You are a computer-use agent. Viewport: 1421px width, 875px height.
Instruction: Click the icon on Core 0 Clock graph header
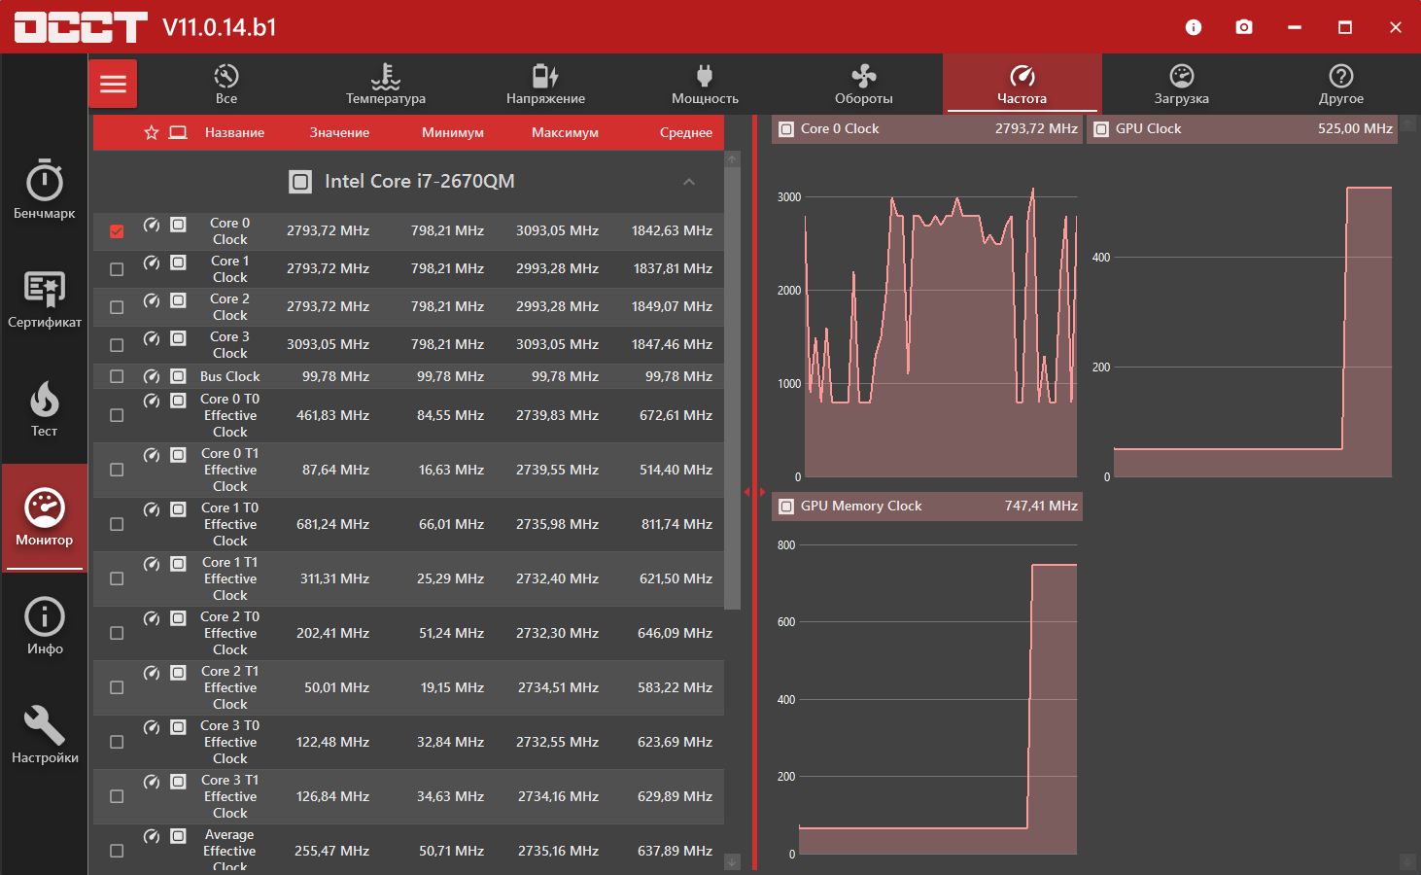[x=786, y=129]
